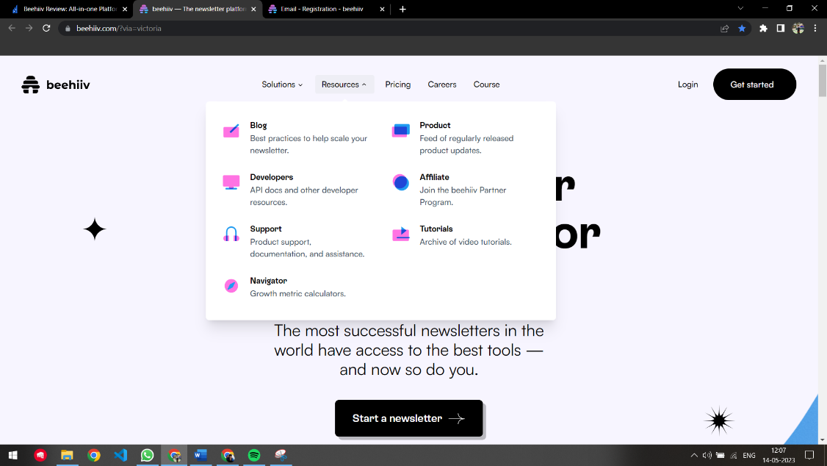Click the ENG language indicator
Image resolution: width=827 pixels, height=466 pixels.
(x=749, y=455)
